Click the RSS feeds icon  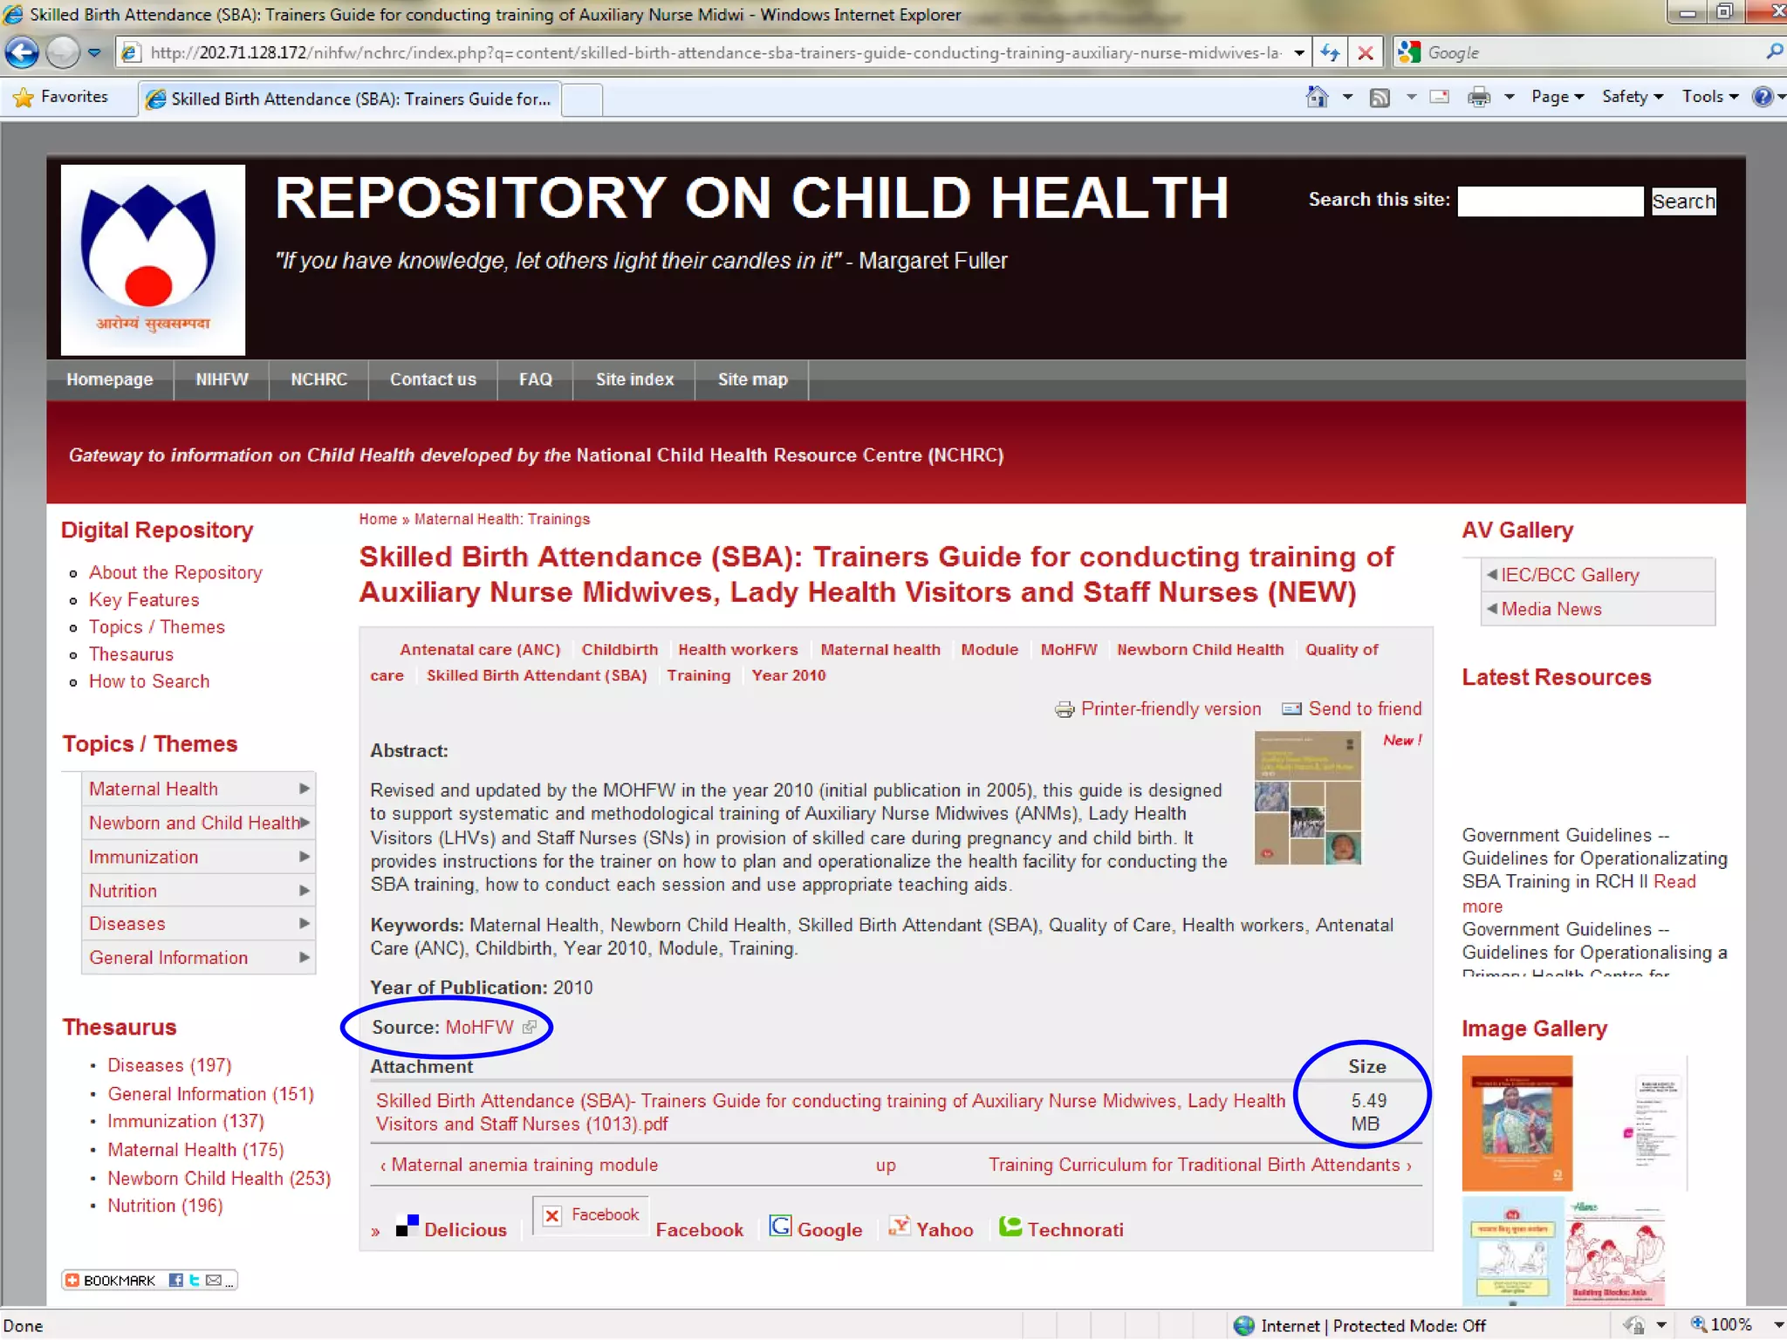(x=1380, y=97)
